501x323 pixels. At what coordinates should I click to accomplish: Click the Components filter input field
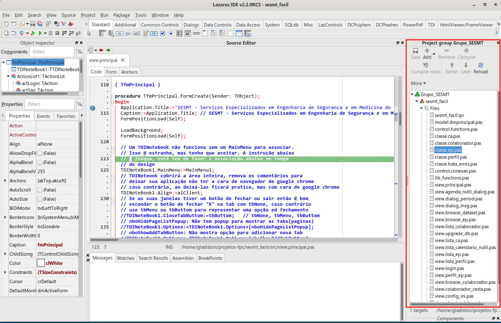tap(52, 52)
